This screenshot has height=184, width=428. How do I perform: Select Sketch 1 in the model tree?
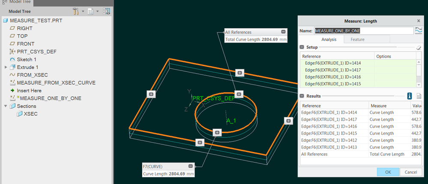tap(27, 59)
